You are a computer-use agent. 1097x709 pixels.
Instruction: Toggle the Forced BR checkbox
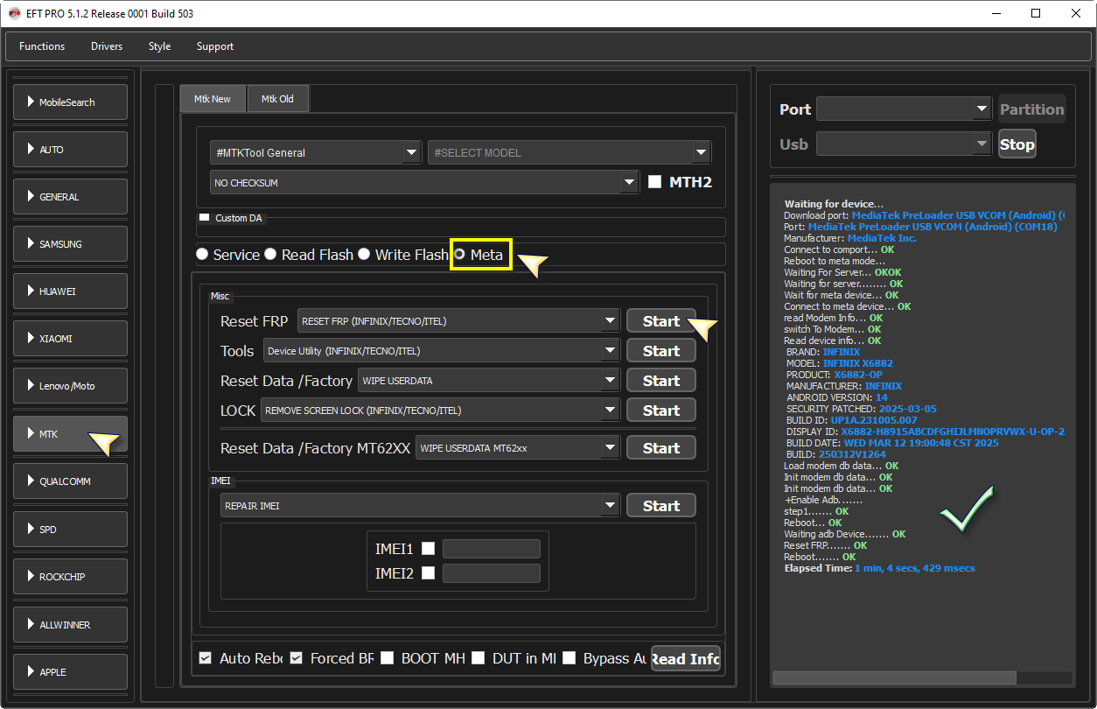pos(297,658)
